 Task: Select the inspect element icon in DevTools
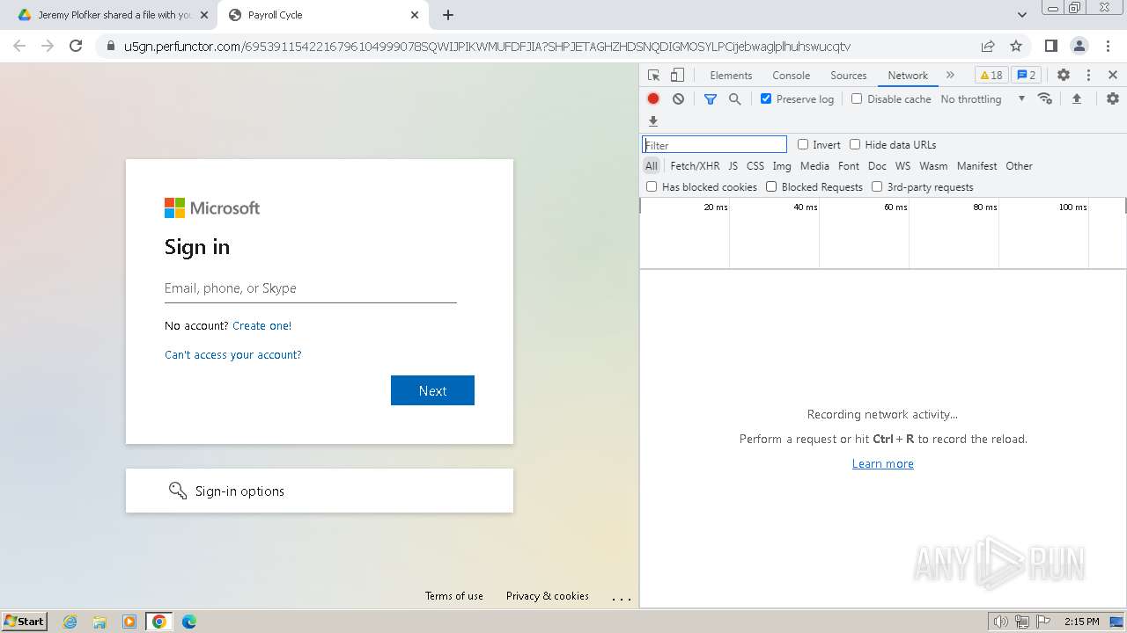[x=653, y=76]
